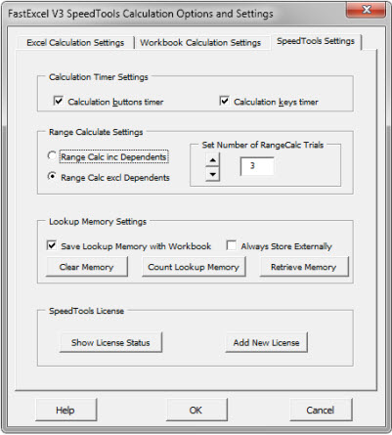Switch to Excel Calculation Settings tab
This screenshot has height=435, width=392.
75,43
